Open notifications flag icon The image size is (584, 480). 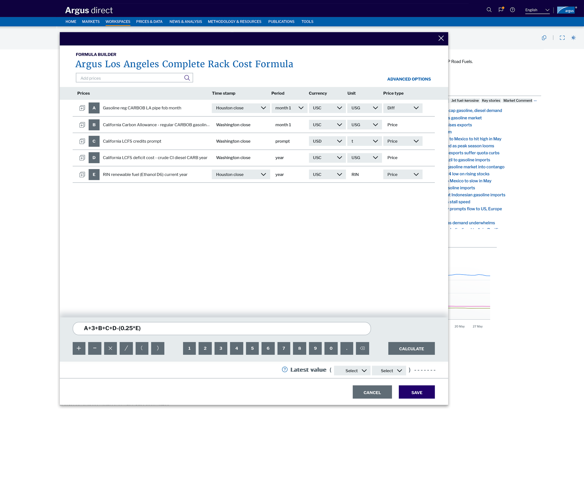[500, 10]
